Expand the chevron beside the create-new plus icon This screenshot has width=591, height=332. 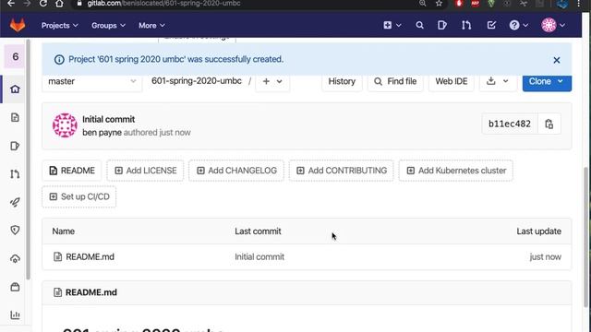pyautogui.click(x=399, y=25)
